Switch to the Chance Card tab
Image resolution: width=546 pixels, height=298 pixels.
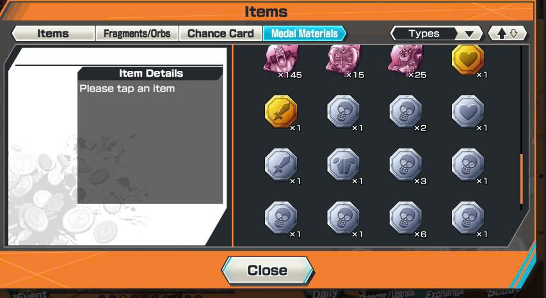point(220,34)
